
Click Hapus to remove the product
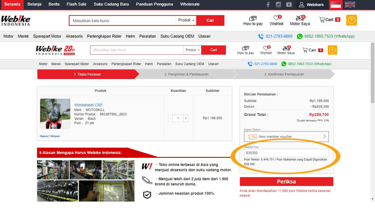tap(44, 136)
